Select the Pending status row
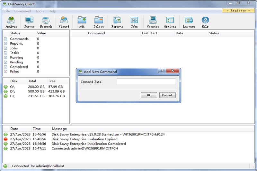This screenshot has width=257, height=171. pyautogui.click(x=36, y=62)
